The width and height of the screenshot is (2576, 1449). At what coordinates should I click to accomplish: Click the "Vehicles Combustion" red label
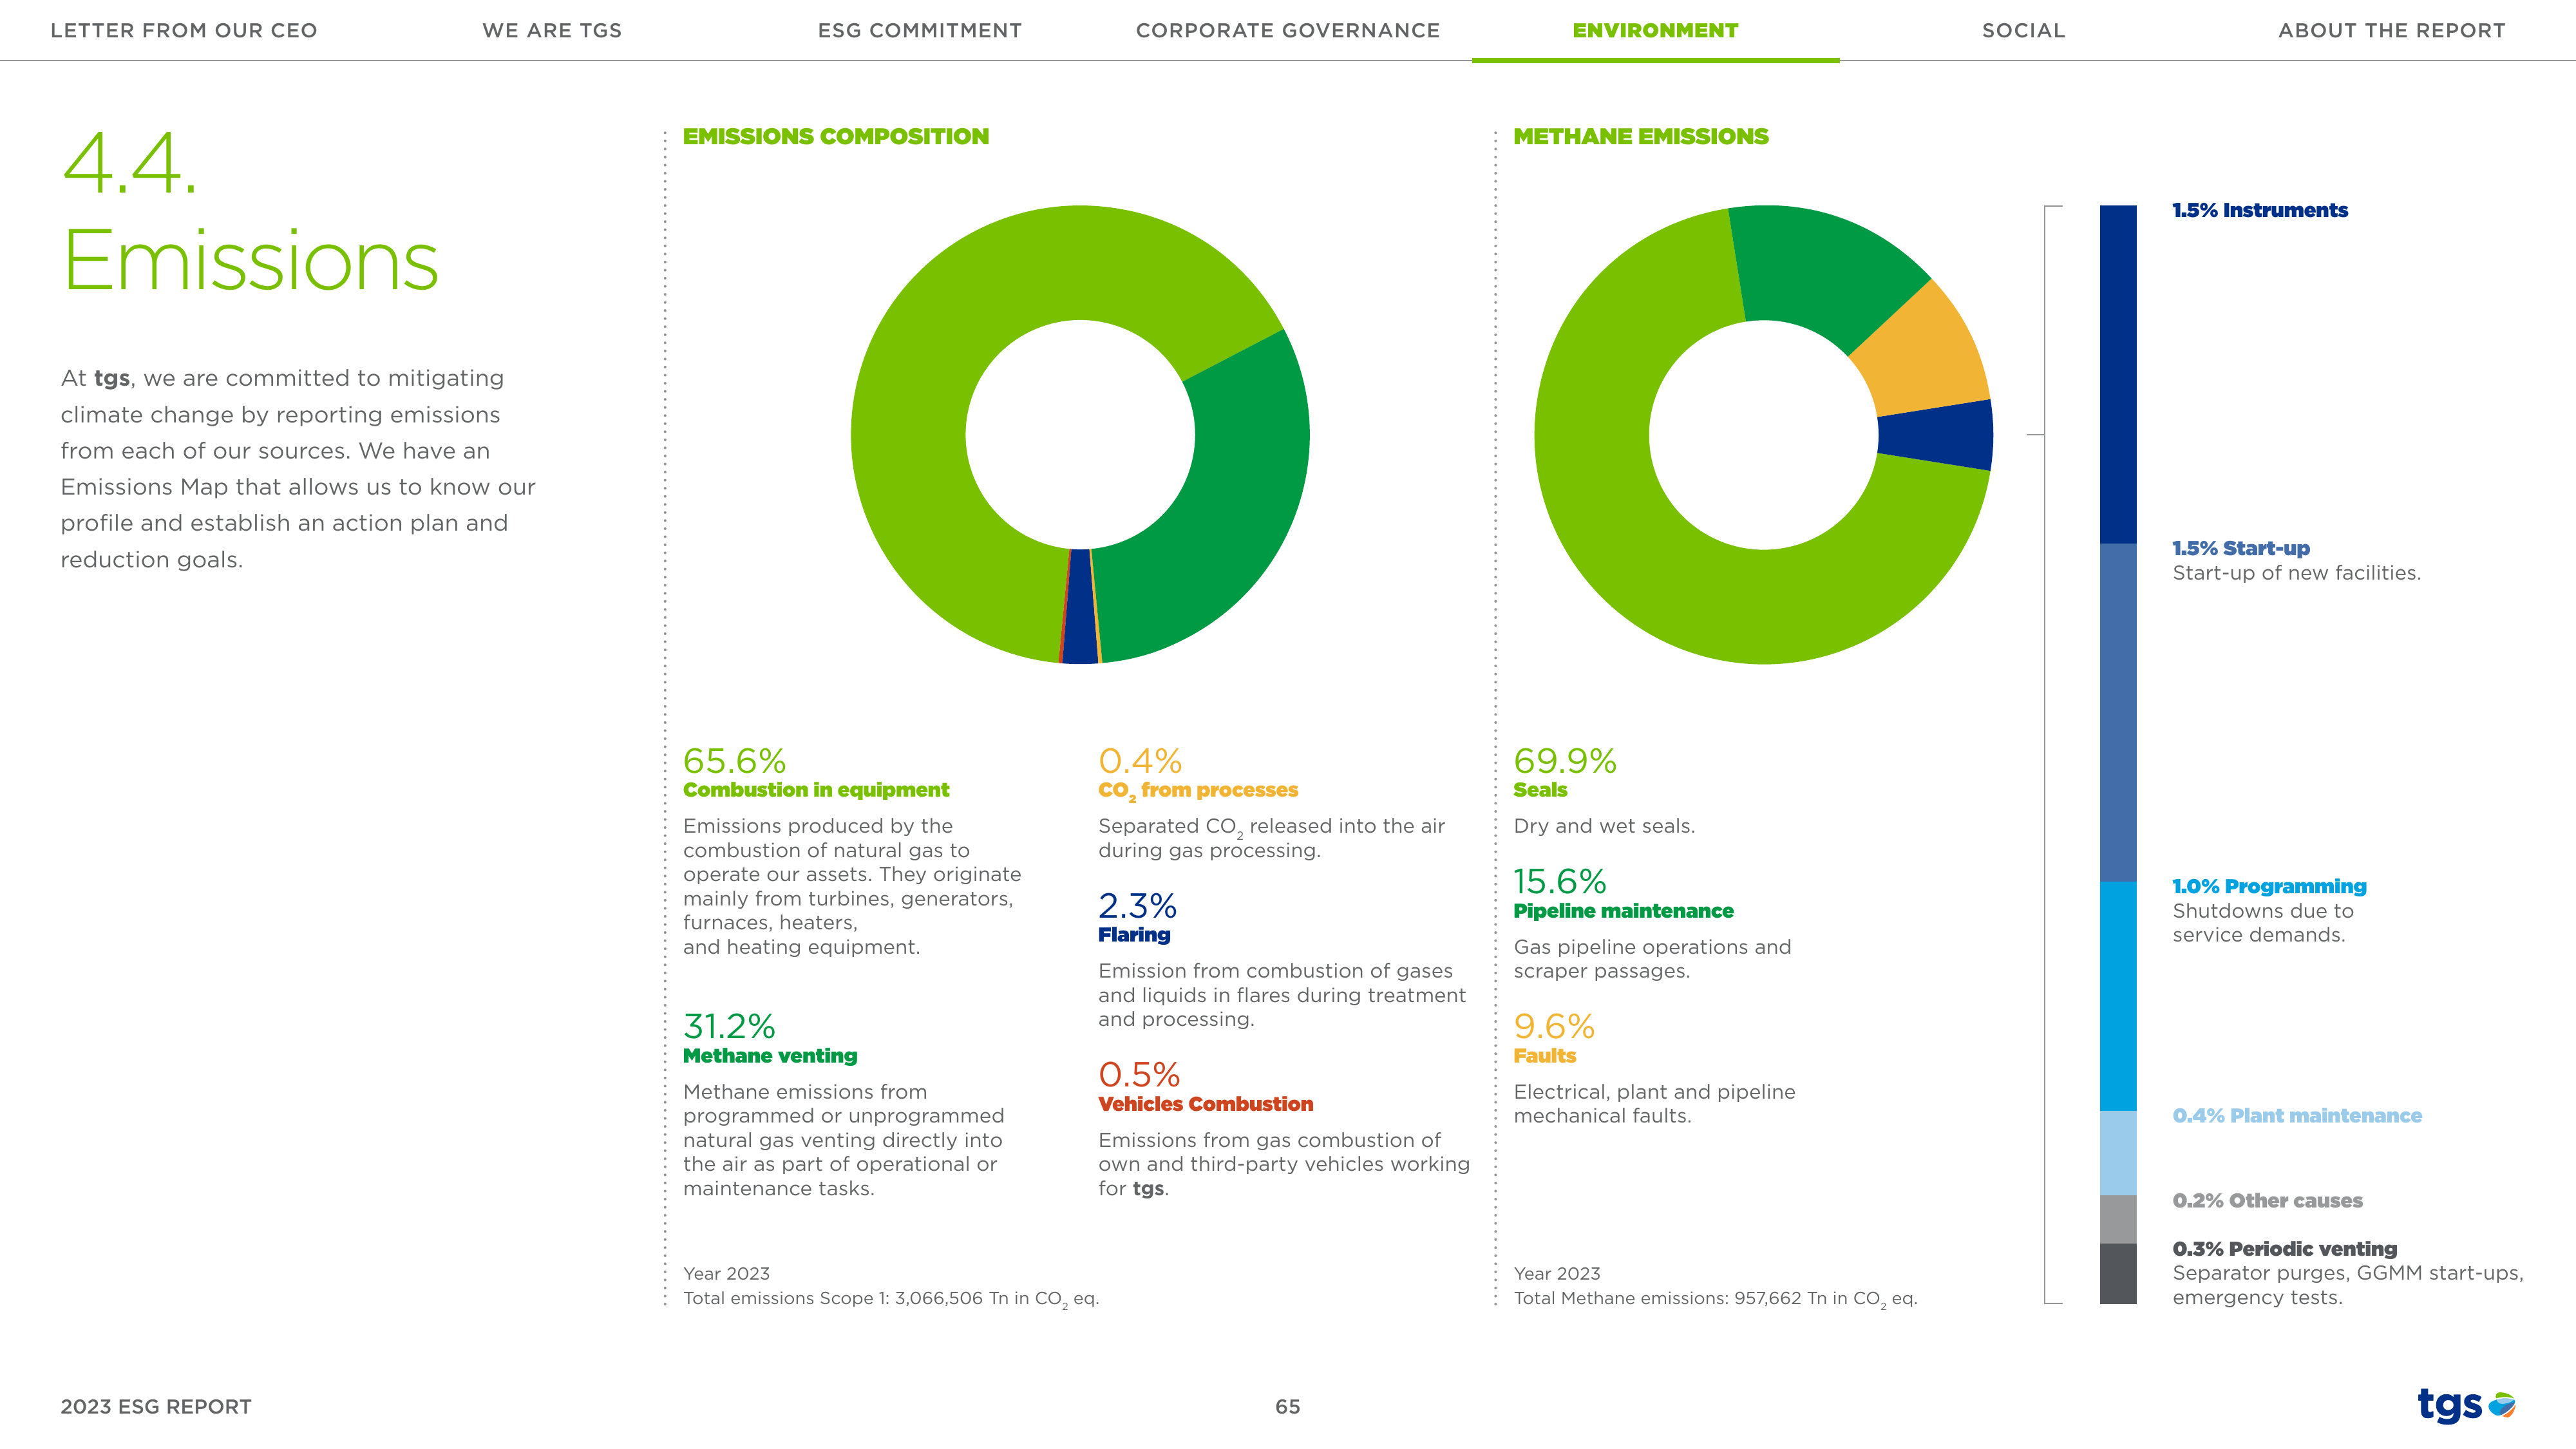click(x=1205, y=1104)
